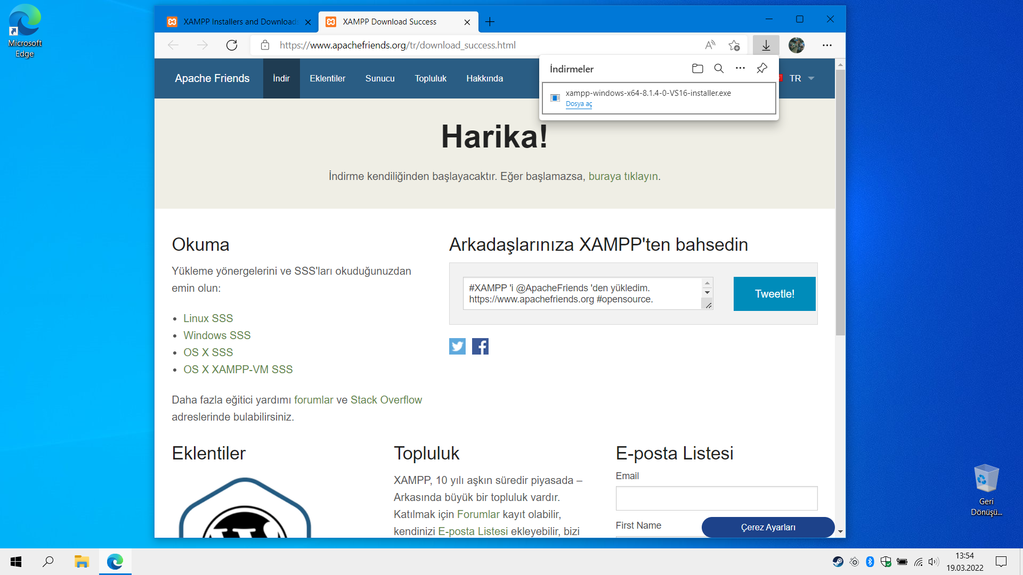Go forward in browser history
The height and width of the screenshot is (575, 1023).
pos(202,45)
